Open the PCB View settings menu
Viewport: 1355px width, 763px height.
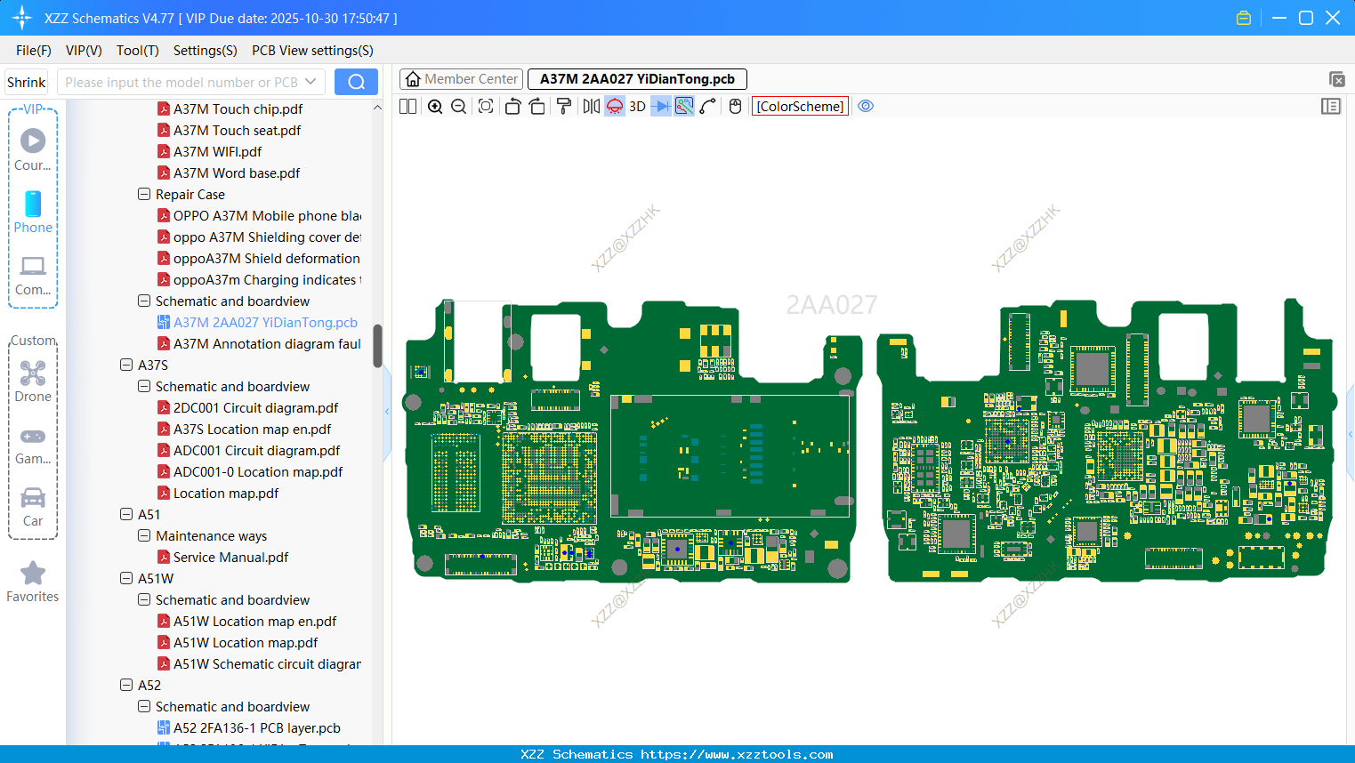click(x=312, y=51)
